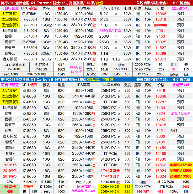
Task: Click the 含运费515 shipping fee cell
Action: [181, 8]
